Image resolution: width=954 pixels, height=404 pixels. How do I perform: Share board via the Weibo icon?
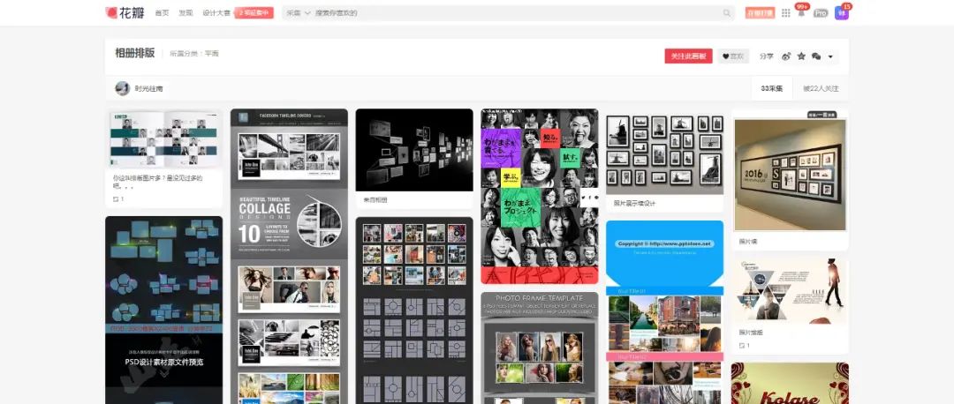pyautogui.click(x=786, y=56)
